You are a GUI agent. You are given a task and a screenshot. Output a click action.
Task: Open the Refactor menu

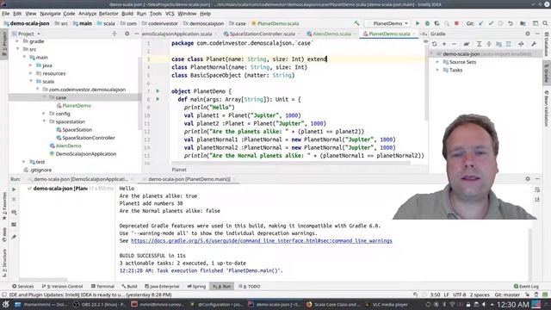pos(108,14)
